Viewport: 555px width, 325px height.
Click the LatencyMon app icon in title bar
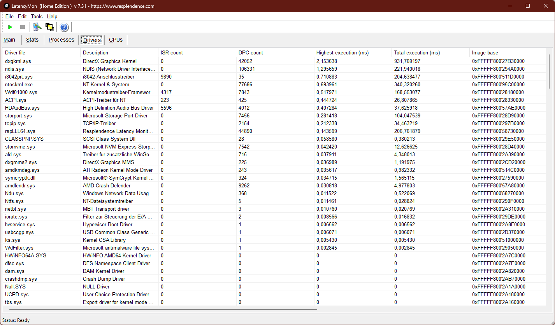tap(6, 6)
